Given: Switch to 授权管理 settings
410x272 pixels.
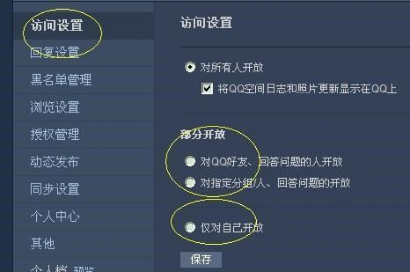Looking at the screenshot, I should pos(84,134).
